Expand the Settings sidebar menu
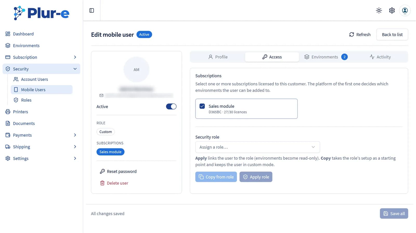Screen dimensions: 416x233 41,158
